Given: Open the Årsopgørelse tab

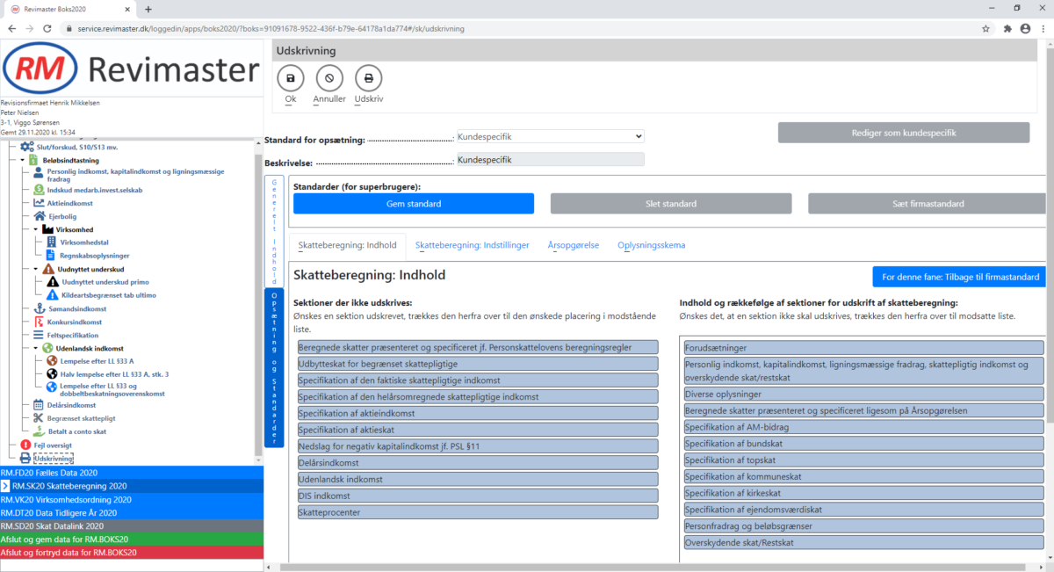Looking at the screenshot, I should pos(573,245).
